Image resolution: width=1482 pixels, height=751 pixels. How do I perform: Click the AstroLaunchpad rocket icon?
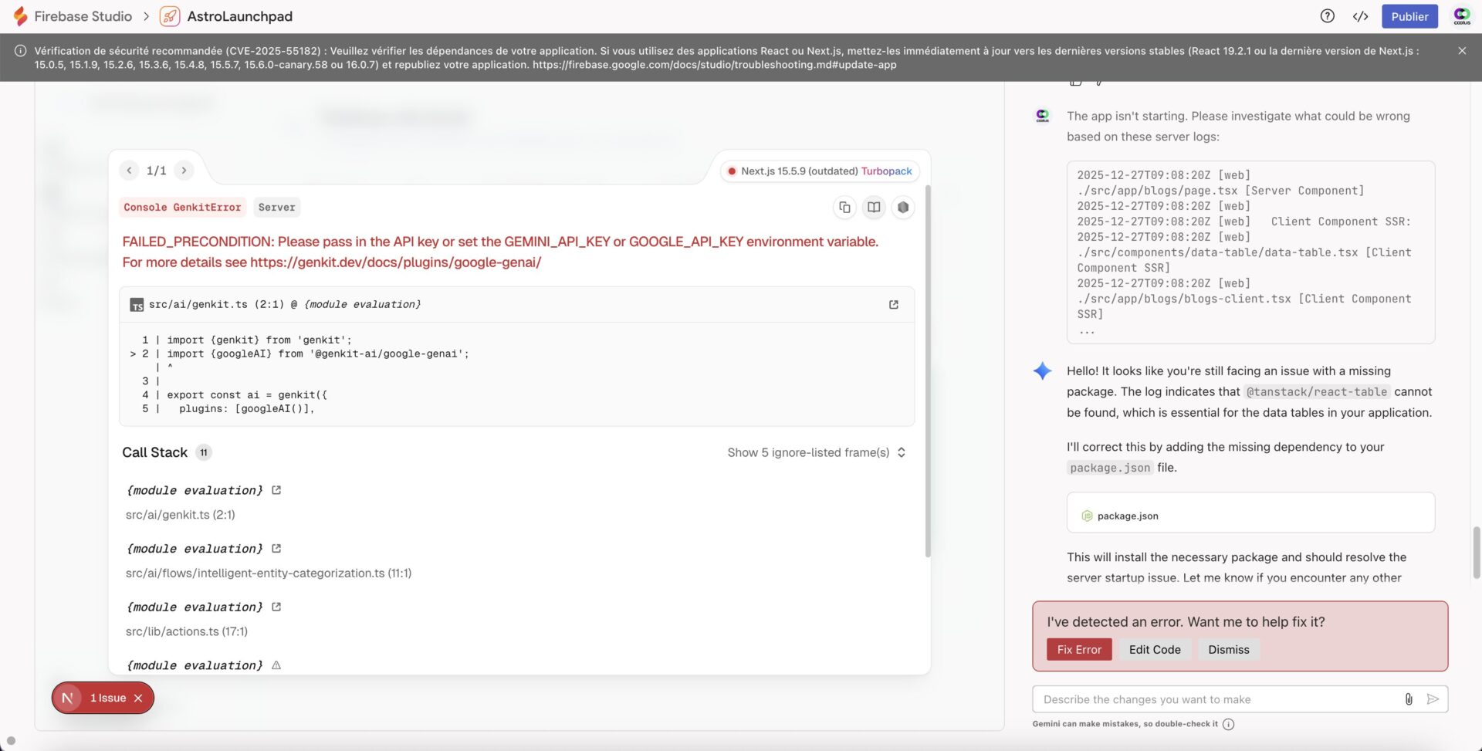170,15
